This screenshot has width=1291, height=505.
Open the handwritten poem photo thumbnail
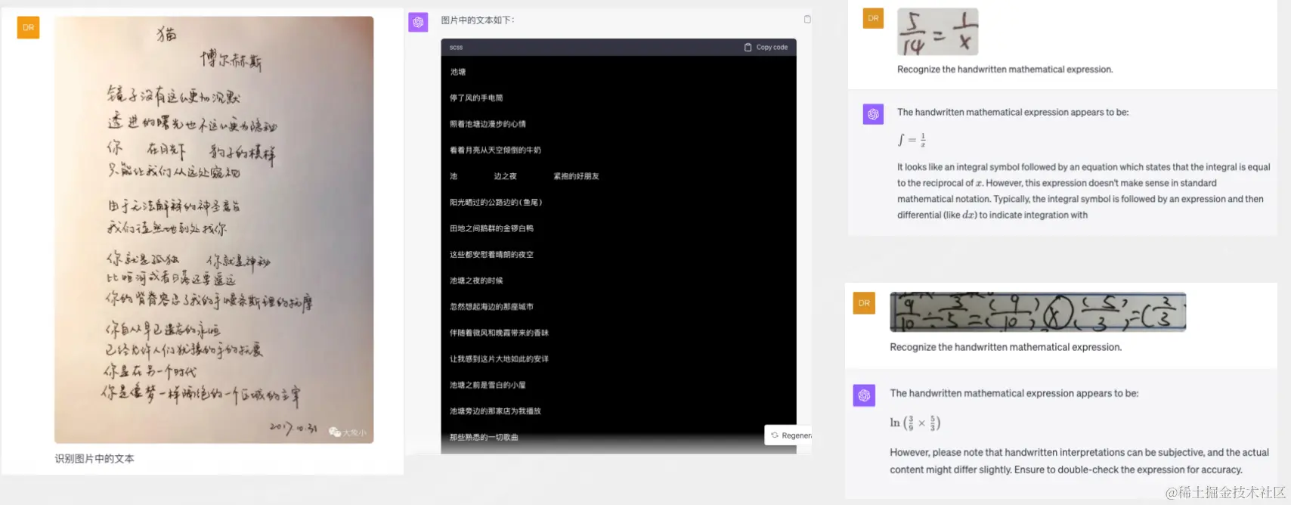[214, 230]
